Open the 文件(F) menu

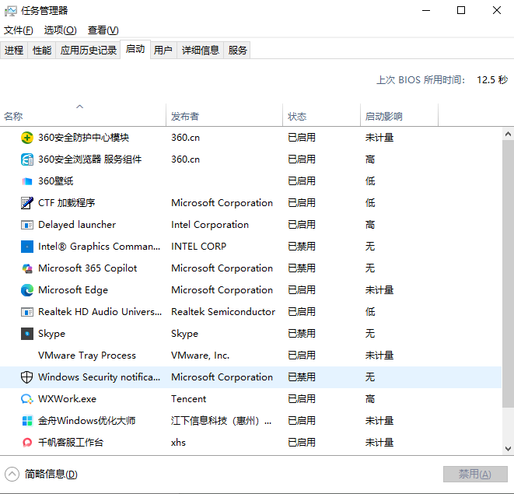pos(19,30)
